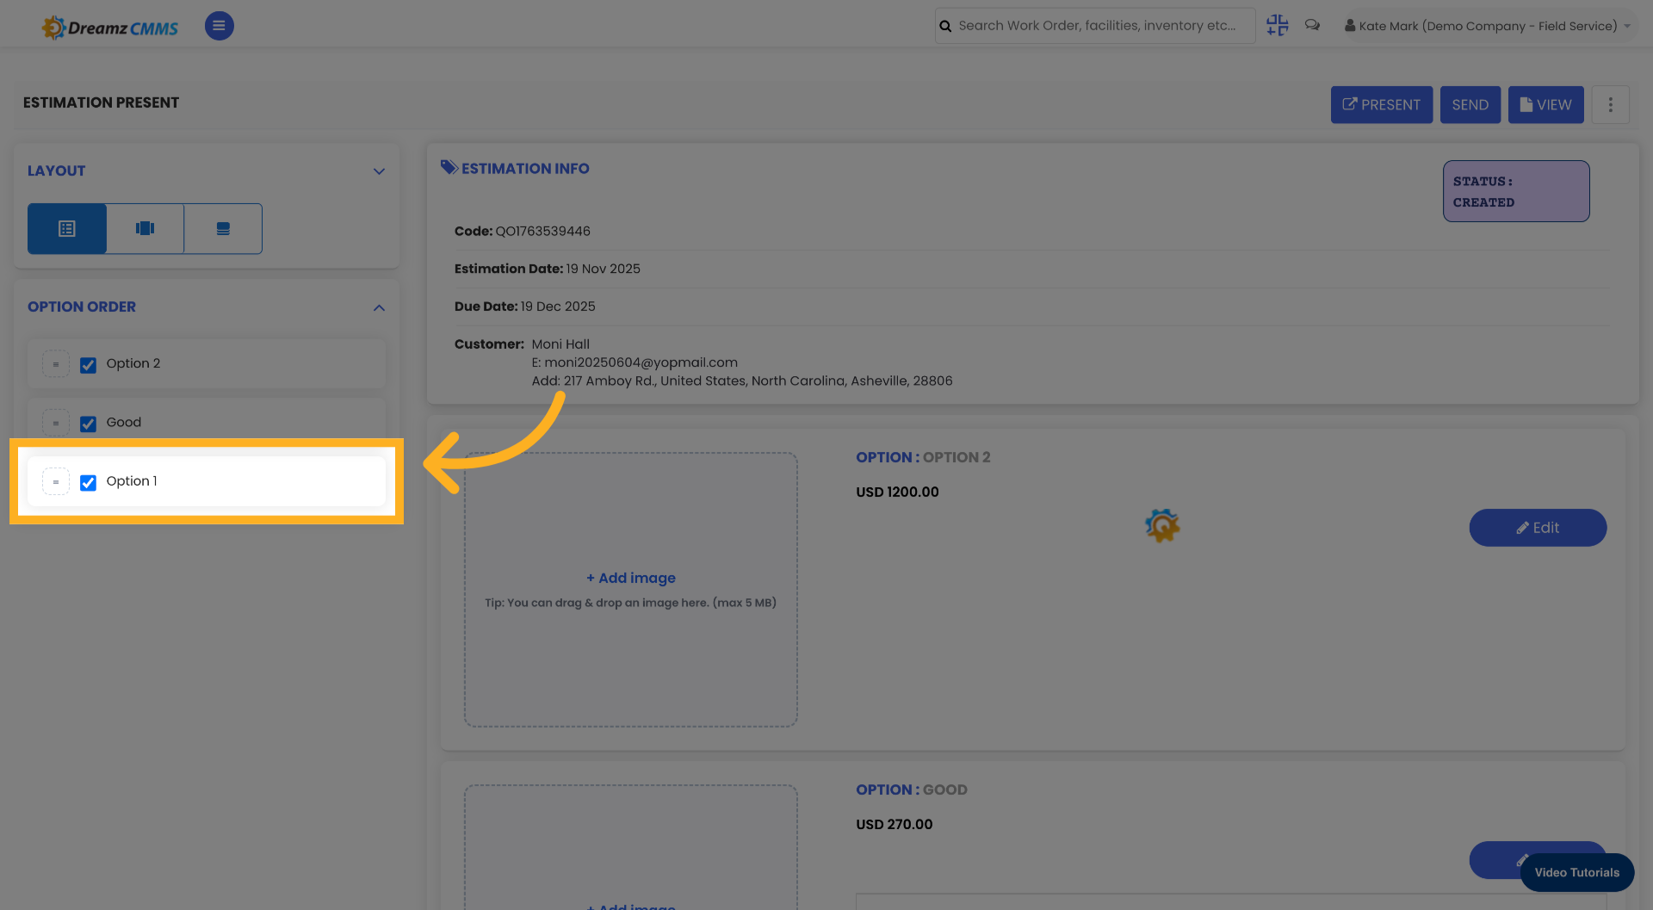Click the LAYOUT panel heading

coord(57,170)
